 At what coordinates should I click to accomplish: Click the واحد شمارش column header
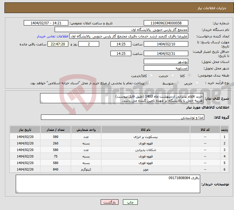(x=86, y=130)
